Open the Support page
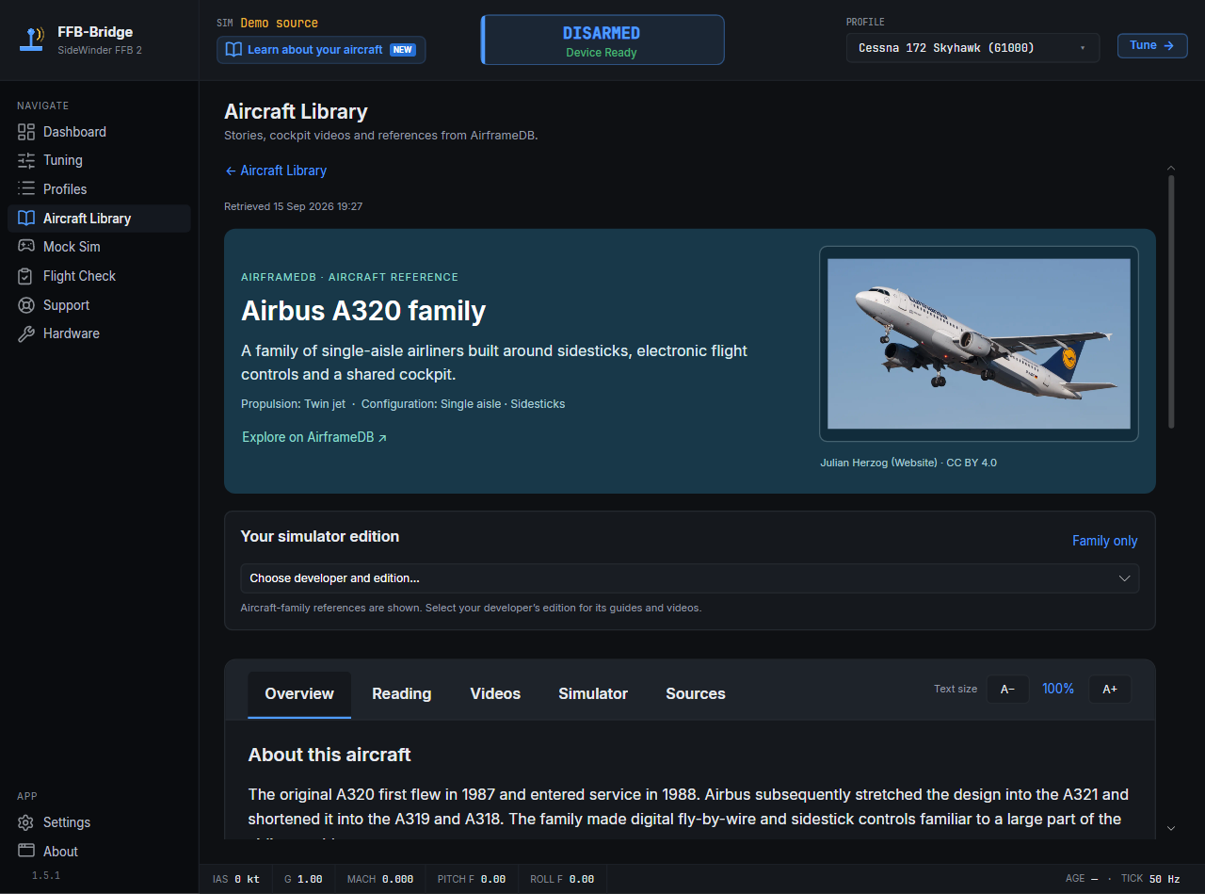Viewport: 1205px width, 894px height. tap(99, 305)
